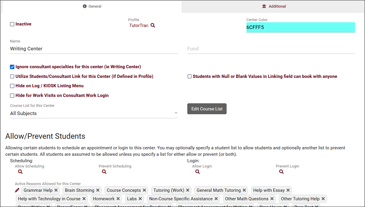Click the pencil icon to edit active reasons
Image resolution: width=365 pixels, height=207 pixels.
coord(17,190)
